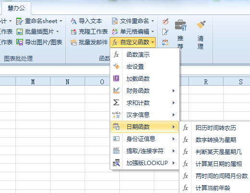Click the 清理 broom icon
This screenshot has width=250, height=193.
[201, 25]
